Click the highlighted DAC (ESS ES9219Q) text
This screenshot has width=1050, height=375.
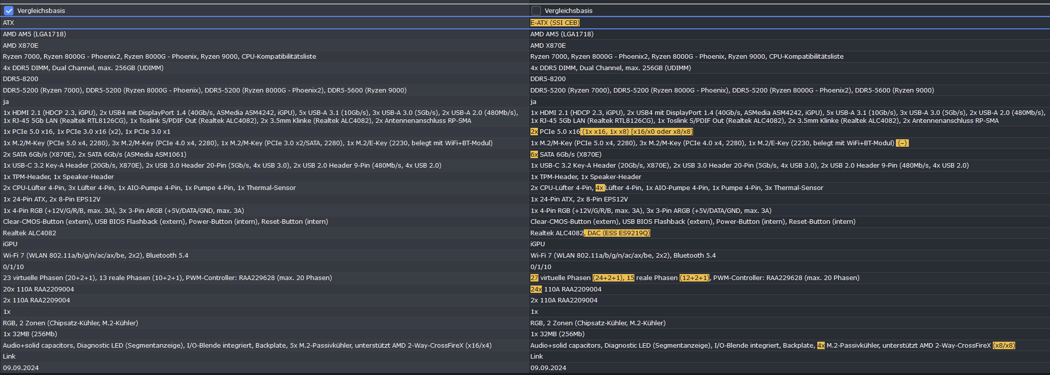click(617, 233)
